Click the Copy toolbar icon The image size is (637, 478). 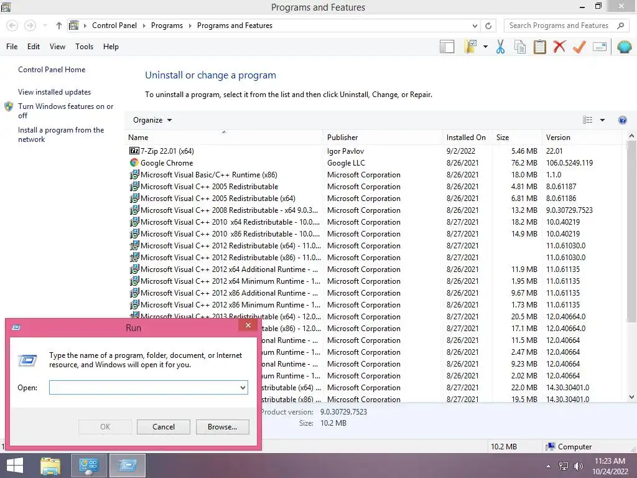point(519,47)
